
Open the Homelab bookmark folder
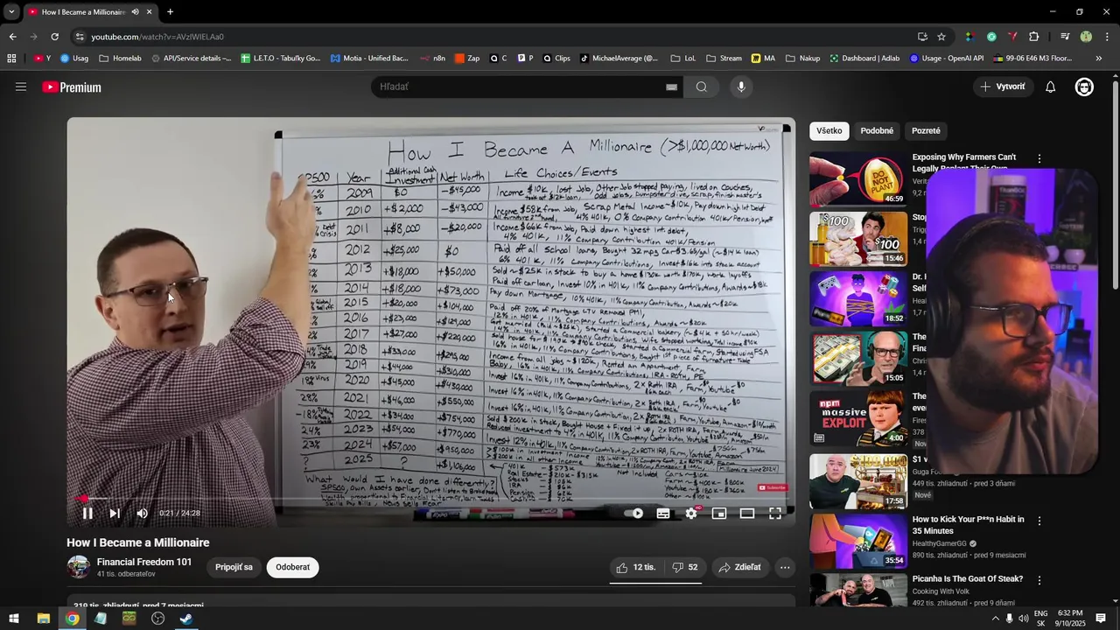(121, 59)
